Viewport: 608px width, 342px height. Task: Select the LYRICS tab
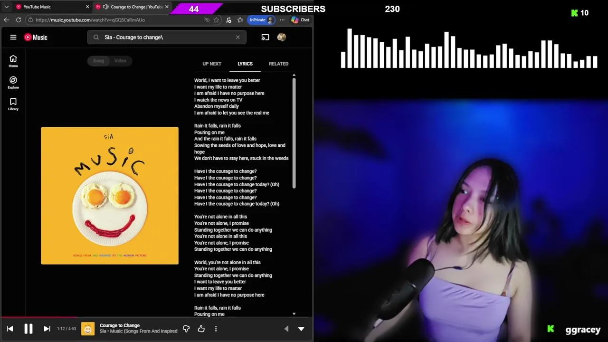(245, 64)
